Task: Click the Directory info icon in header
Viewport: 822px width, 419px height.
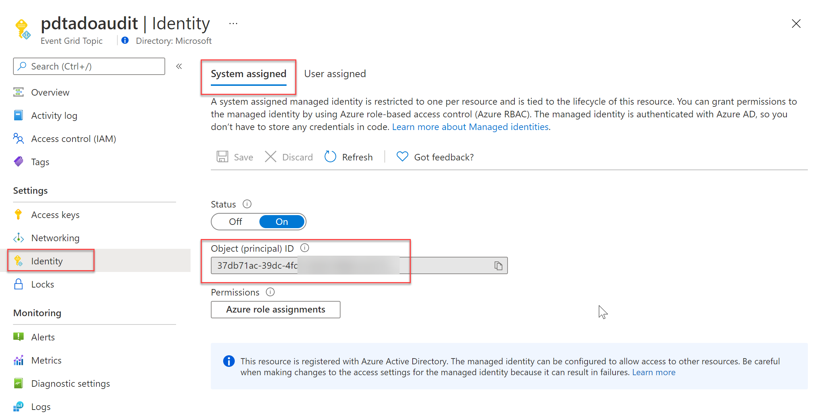Action: (x=125, y=41)
